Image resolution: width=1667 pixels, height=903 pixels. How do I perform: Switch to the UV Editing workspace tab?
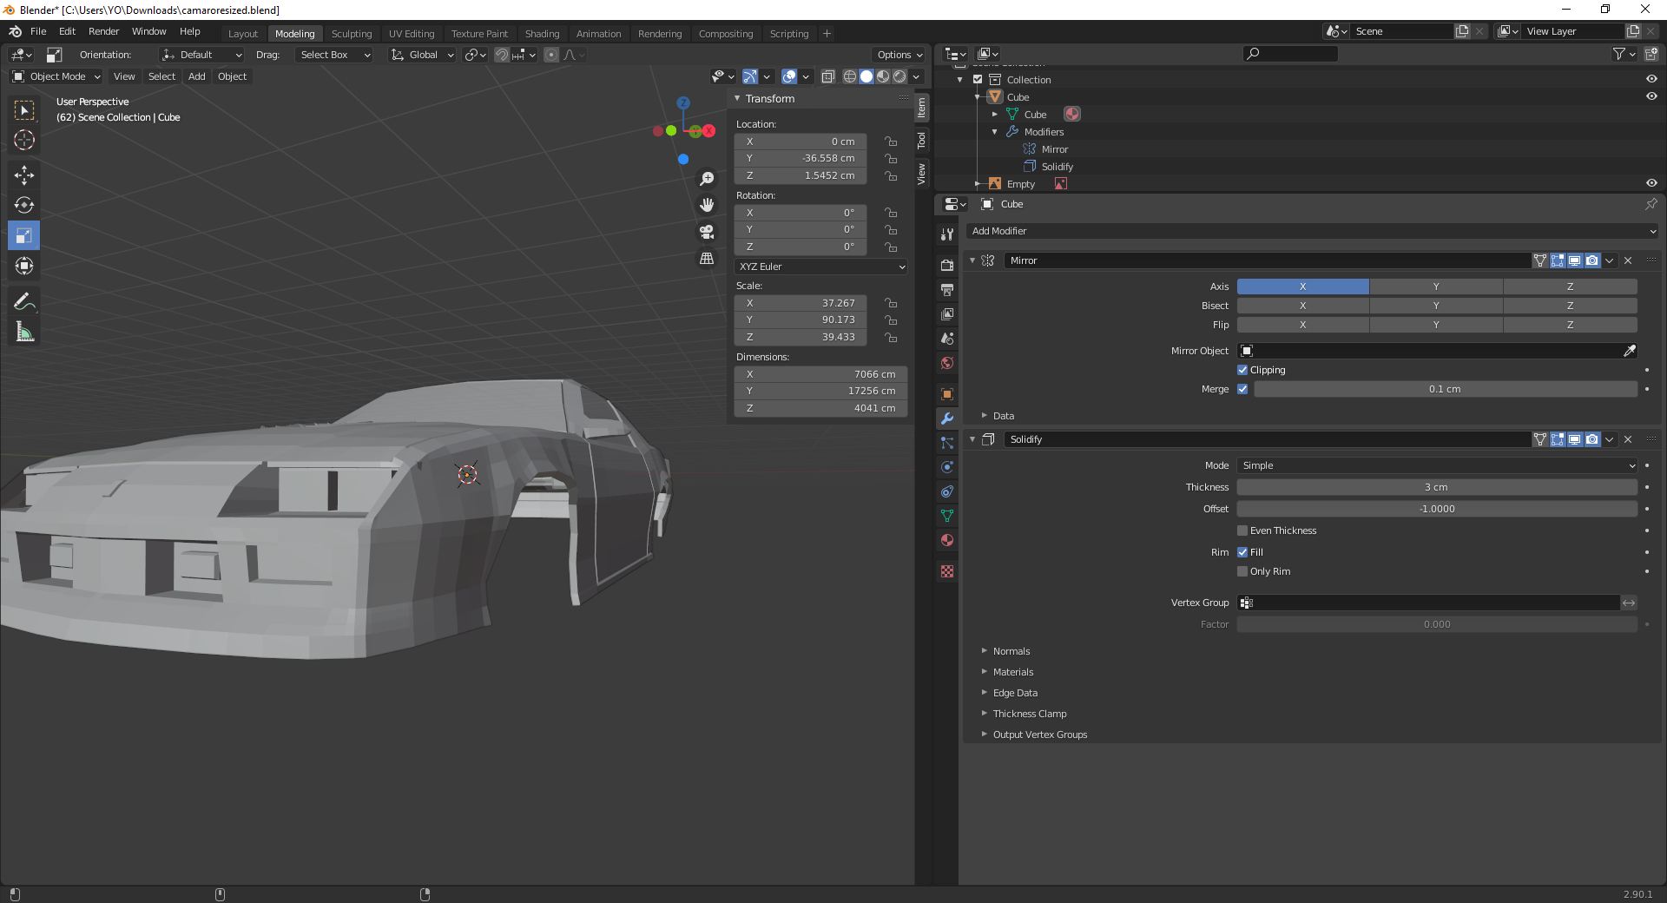(x=412, y=34)
